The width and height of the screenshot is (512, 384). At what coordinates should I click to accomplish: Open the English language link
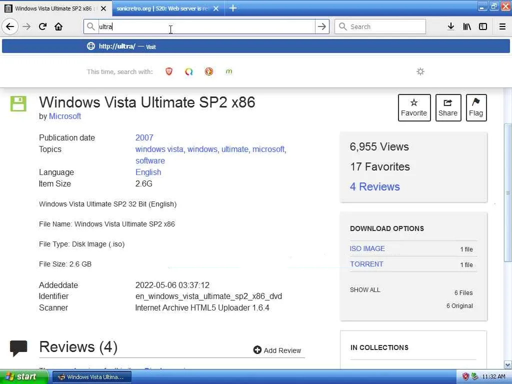[148, 172]
